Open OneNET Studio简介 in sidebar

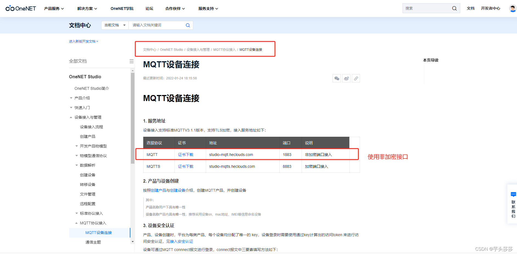(x=92, y=88)
